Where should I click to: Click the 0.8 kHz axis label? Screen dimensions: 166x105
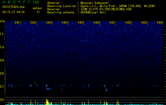(2, 73)
